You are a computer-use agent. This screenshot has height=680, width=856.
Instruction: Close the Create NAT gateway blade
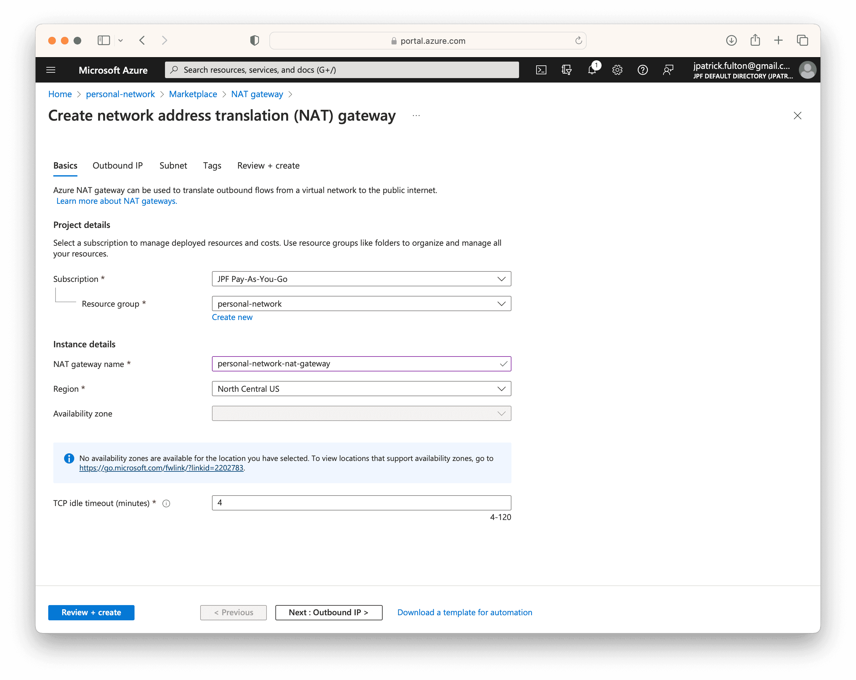(x=797, y=116)
